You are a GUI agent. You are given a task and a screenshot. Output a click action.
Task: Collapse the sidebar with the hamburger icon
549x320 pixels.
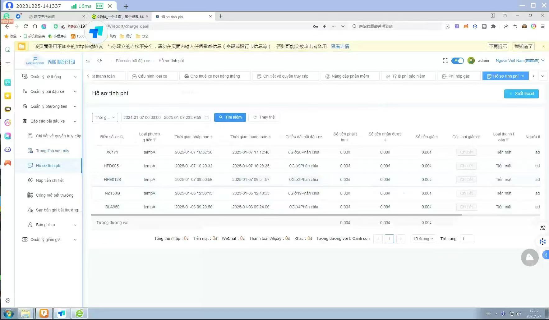88,61
